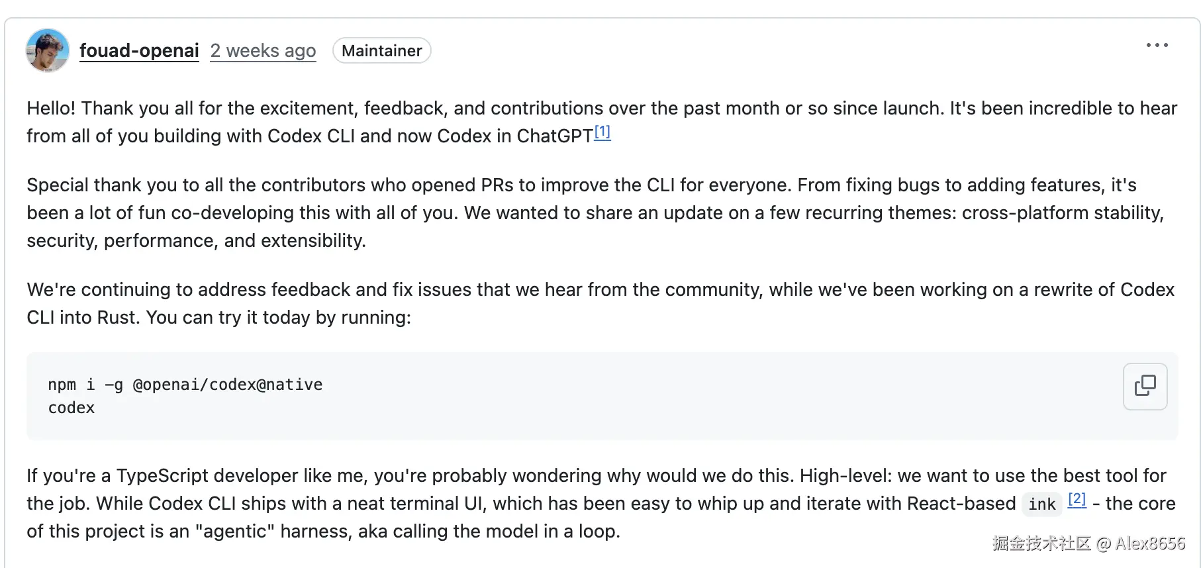Click the npm install command line
The image size is (1201, 568).
(x=185, y=385)
